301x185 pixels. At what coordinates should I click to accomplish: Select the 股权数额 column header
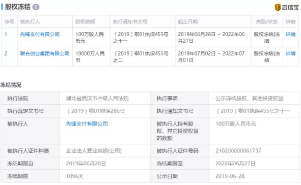[85, 22]
